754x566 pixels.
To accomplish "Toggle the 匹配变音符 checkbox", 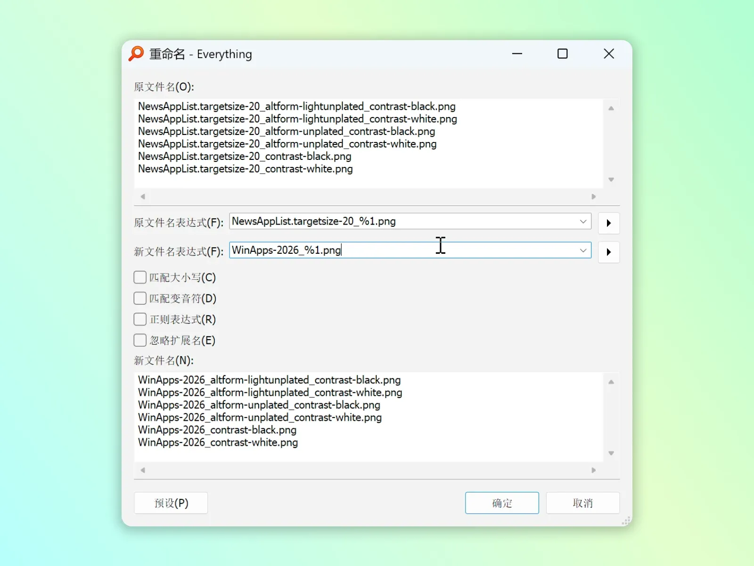I will click(x=140, y=299).
